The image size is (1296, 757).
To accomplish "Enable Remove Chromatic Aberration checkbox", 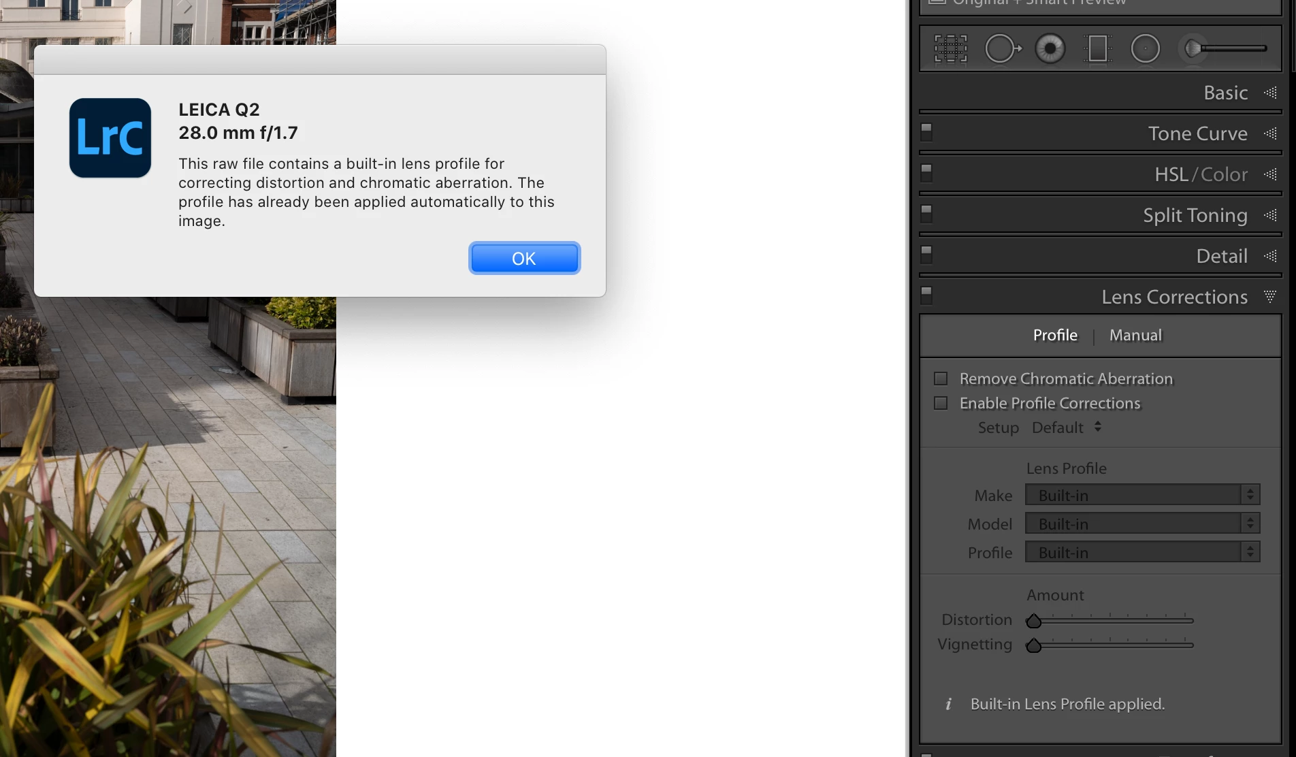I will coord(941,378).
